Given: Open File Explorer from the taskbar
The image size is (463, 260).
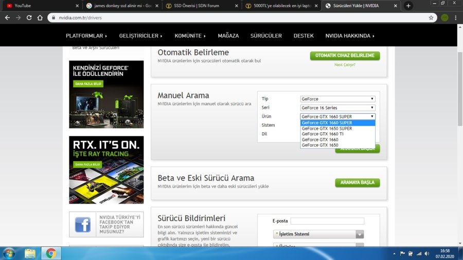Looking at the screenshot, I should pos(30,253).
